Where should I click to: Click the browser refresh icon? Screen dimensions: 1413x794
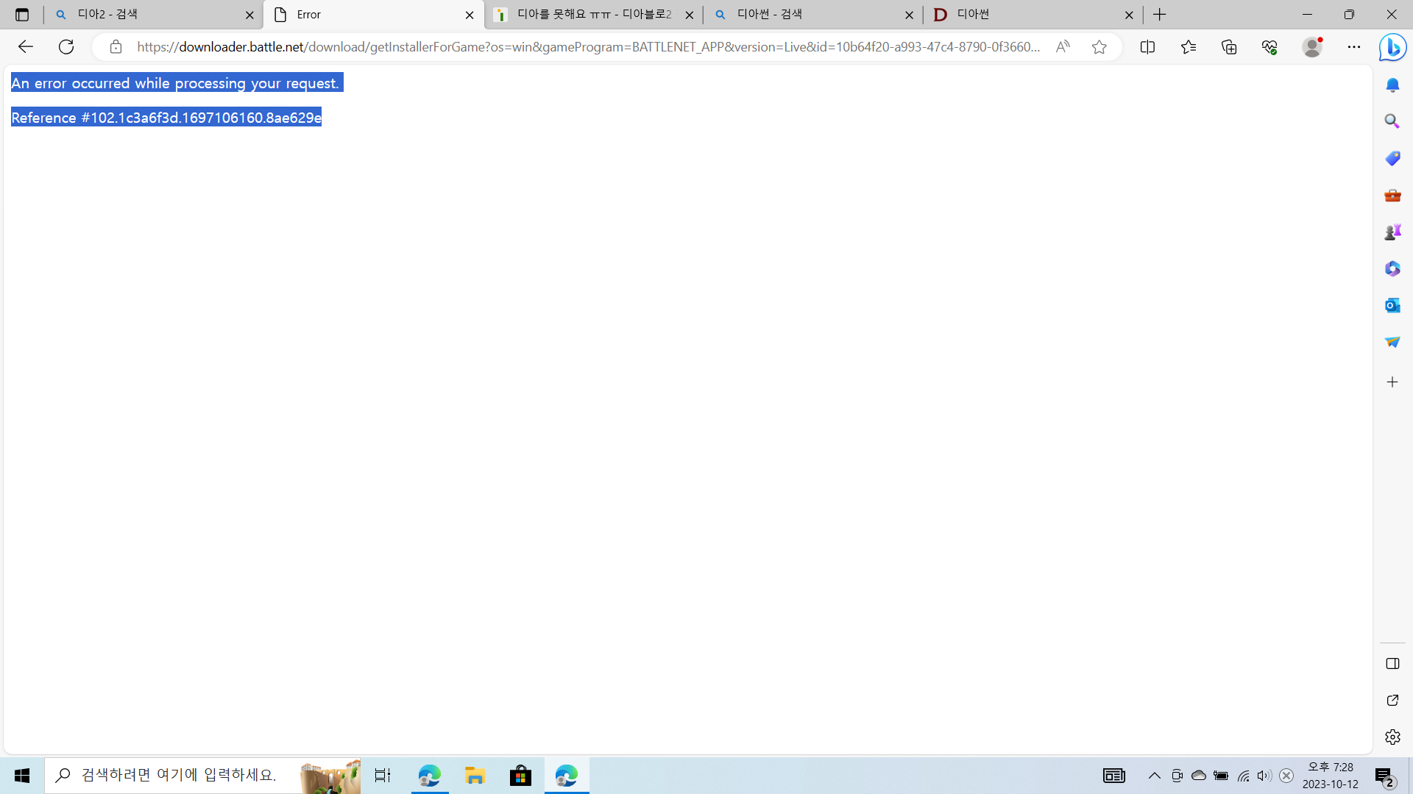pyautogui.click(x=66, y=47)
